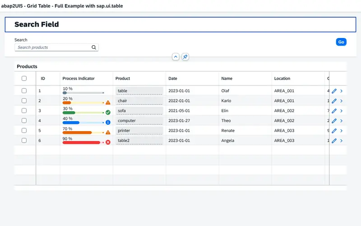This screenshot has height=226, width=361.
Task: Navigate into the computer row with chevron
Action: click(x=342, y=121)
